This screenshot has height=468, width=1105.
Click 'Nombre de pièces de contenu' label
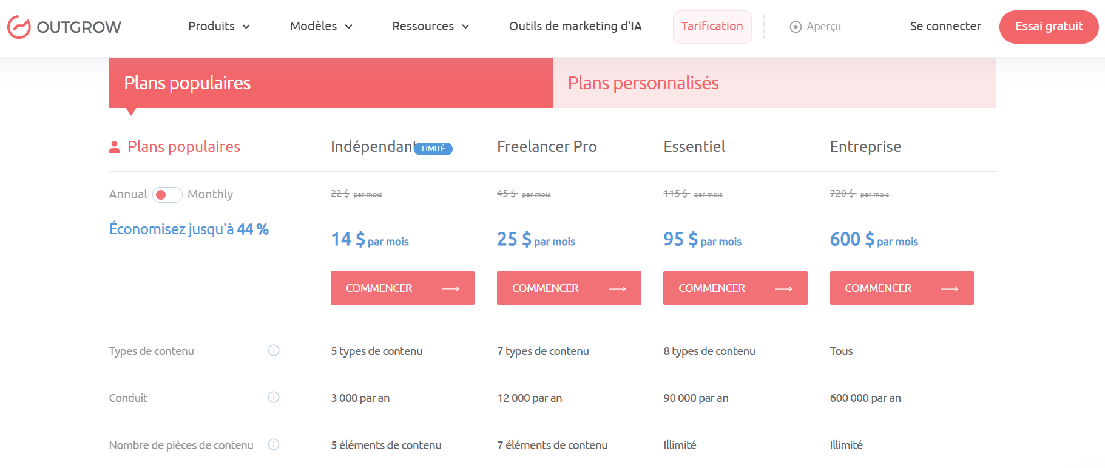181,445
